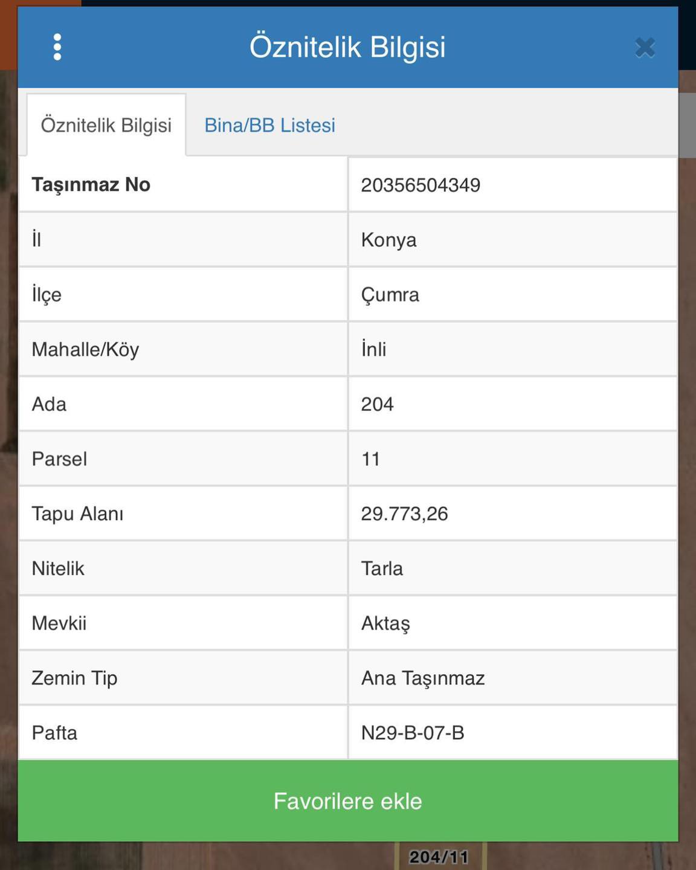Open the three-dot options menu
Screen dimensions: 696x870
(x=57, y=47)
